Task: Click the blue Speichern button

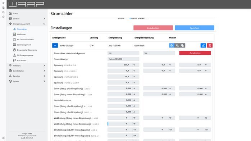Action: [195, 28]
